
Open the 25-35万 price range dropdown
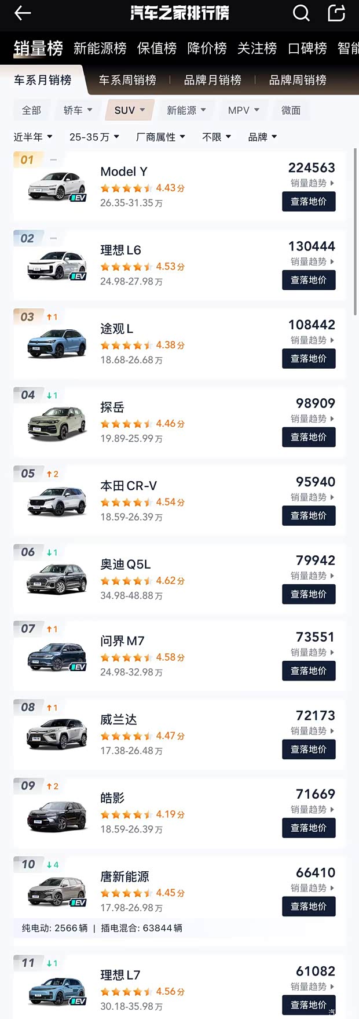(x=94, y=137)
